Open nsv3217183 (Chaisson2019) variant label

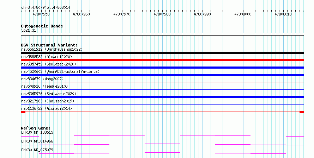coord(48,101)
